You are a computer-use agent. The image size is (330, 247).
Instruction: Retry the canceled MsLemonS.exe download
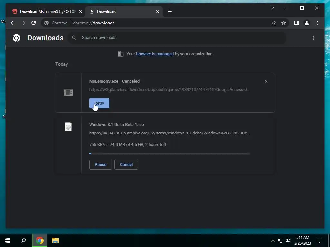(99, 103)
